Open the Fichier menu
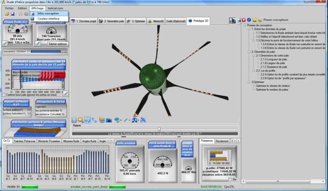This screenshot has width=328, height=191. [9, 8]
